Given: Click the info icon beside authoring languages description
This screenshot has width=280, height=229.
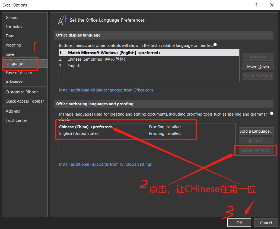Looking at the screenshot, I should pos(272,113).
